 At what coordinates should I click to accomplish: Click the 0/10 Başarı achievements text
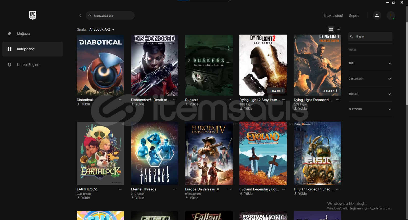click(x=138, y=194)
